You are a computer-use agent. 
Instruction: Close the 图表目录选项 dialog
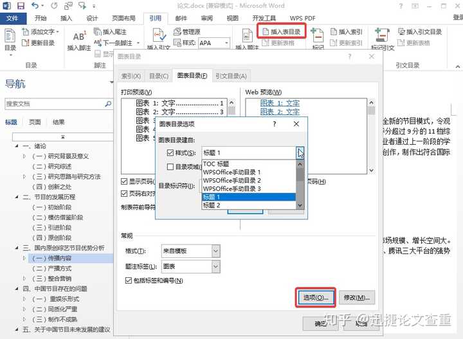(x=296, y=124)
